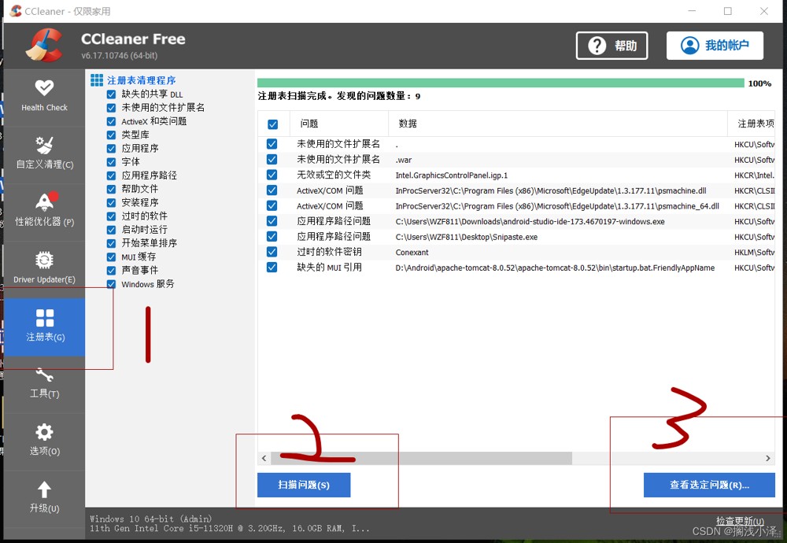Toggle 字体 checkbox
Viewport: 787px width, 543px height.
(112, 162)
